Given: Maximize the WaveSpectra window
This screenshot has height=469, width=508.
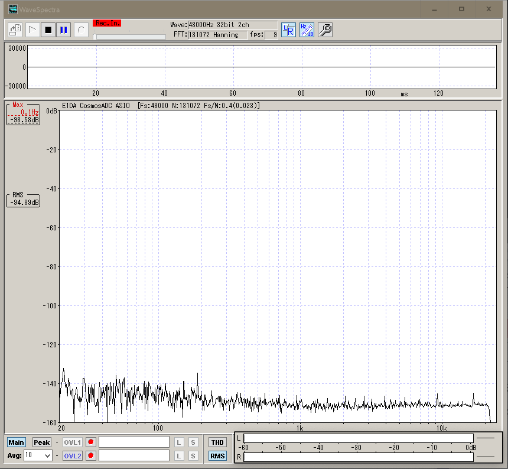Looking at the screenshot, I should tap(462, 9).
